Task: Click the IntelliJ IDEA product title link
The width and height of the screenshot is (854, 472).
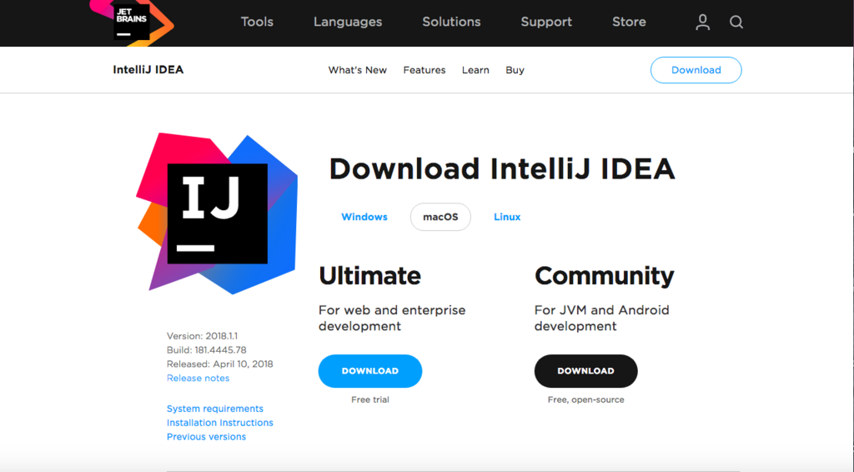Action: click(x=148, y=70)
